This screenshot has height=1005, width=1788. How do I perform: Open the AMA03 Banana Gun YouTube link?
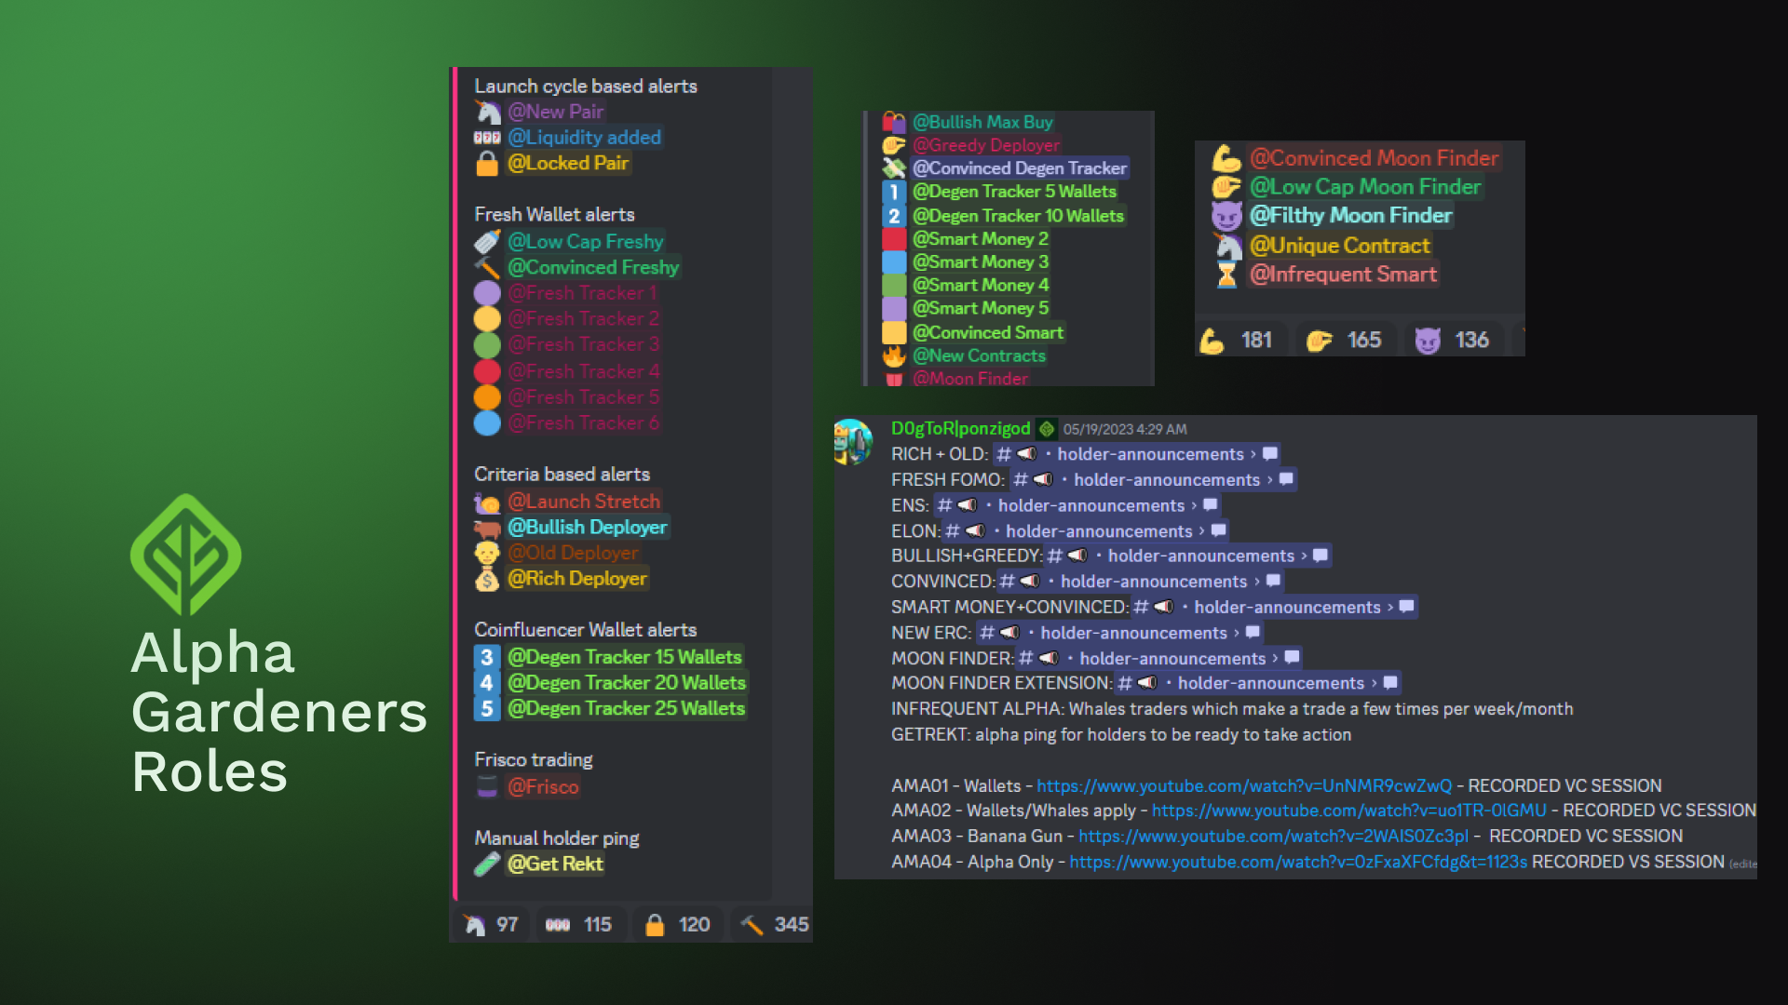[x=1272, y=836]
